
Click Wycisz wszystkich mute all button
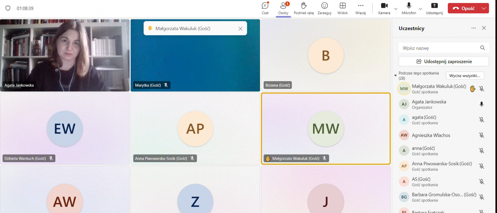click(x=465, y=76)
